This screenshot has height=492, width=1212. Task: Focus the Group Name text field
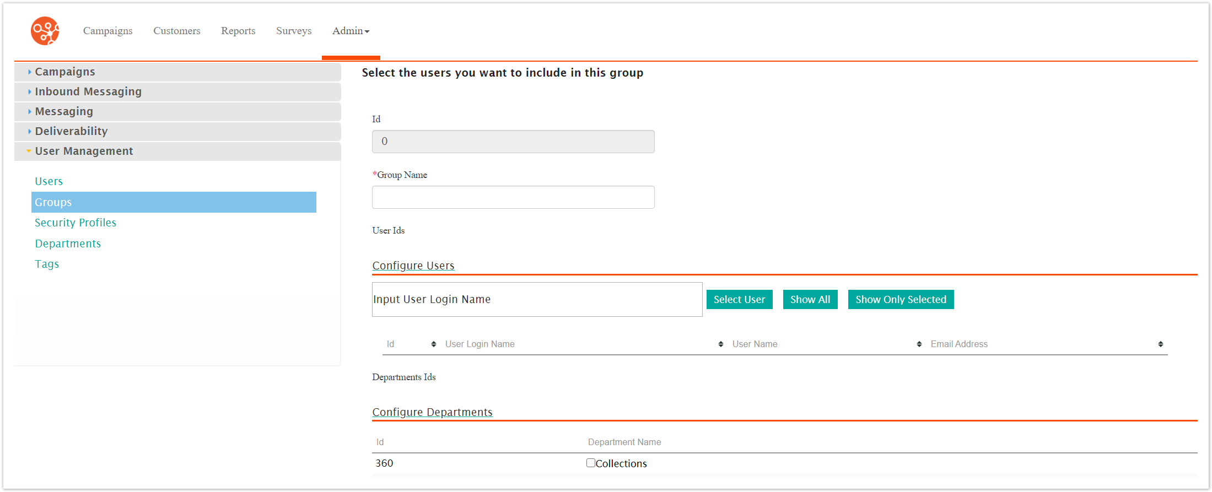[x=513, y=198]
